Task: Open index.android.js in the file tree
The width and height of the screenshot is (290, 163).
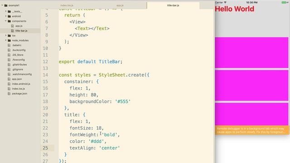Action: pos(21,84)
